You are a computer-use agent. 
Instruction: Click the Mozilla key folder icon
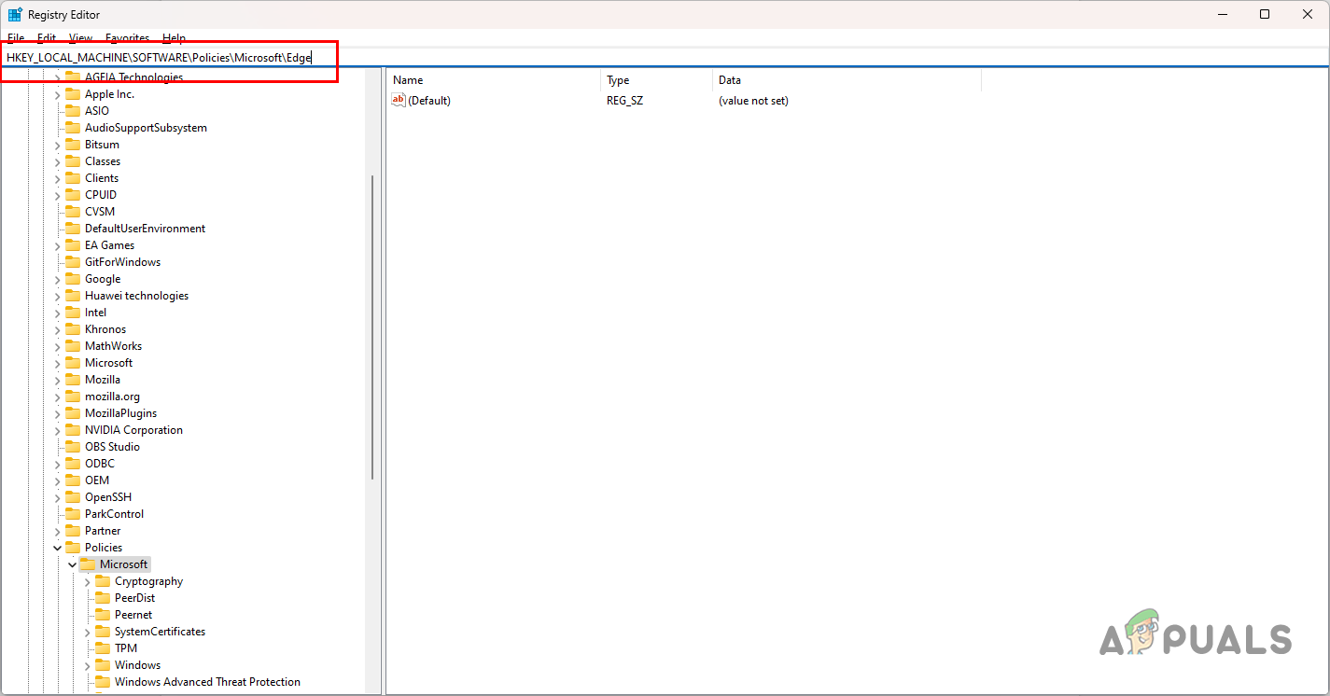[73, 379]
